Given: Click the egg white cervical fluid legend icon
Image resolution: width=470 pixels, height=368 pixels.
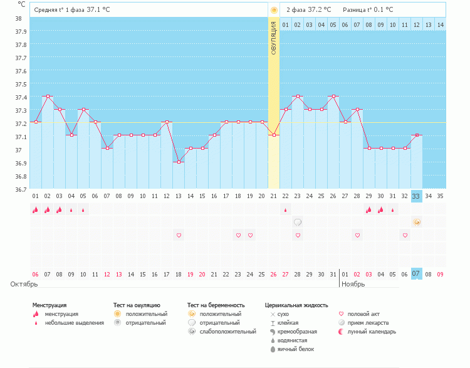Looking at the screenshot, I should tap(273, 349).
